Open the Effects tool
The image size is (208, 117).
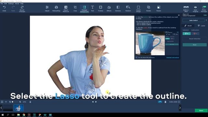click(109, 9)
